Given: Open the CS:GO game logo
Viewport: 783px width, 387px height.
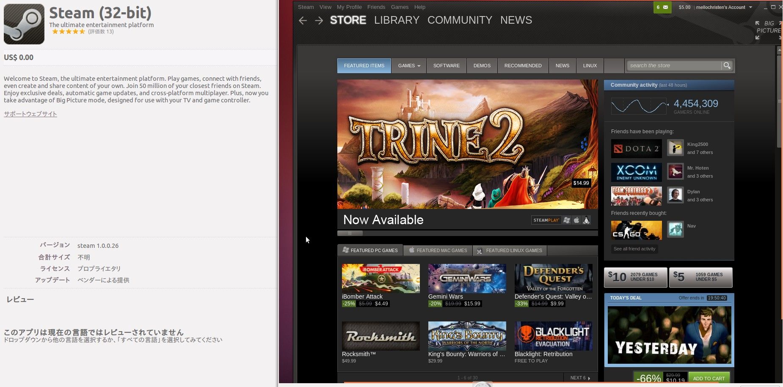Looking at the screenshot, I should pos(637,230).
